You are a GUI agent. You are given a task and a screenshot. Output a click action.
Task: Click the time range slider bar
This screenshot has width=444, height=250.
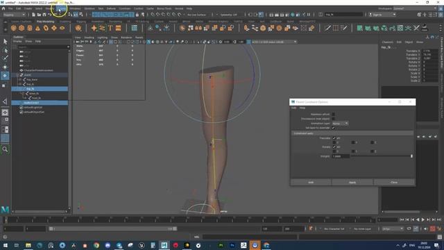coord(113,228)
